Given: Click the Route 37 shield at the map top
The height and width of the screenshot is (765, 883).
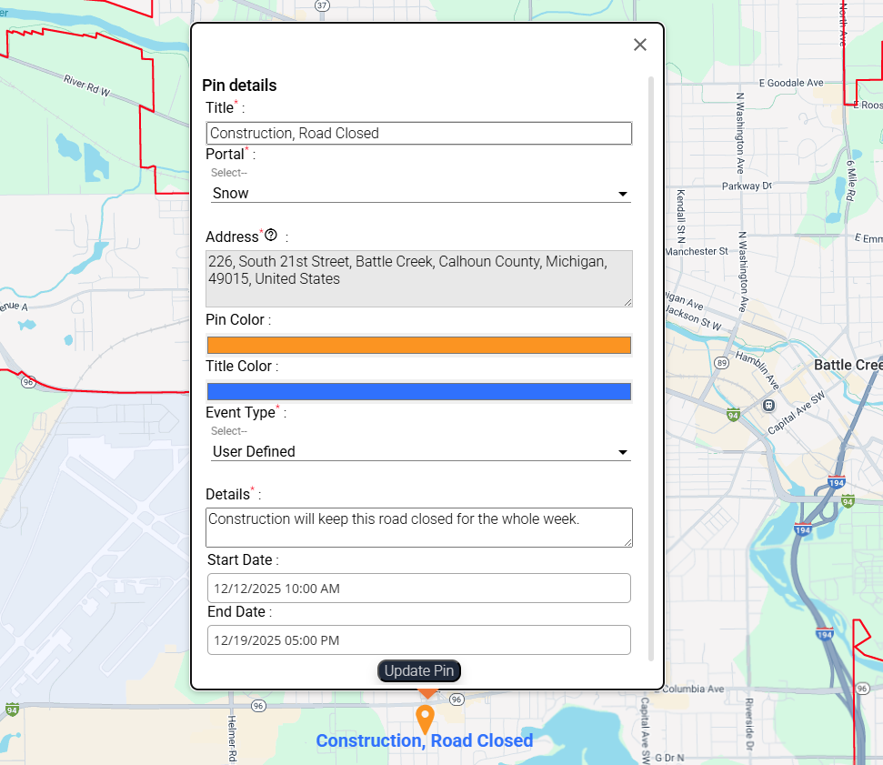Looking at the screenshot, I should point(321,5).
